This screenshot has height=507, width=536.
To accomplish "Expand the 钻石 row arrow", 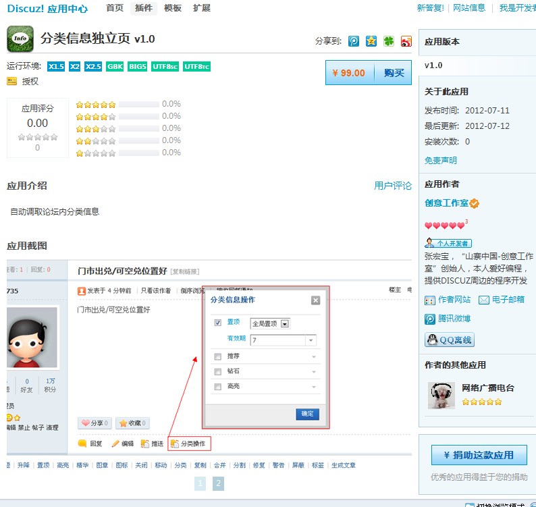I will click(x=313, y=372).
